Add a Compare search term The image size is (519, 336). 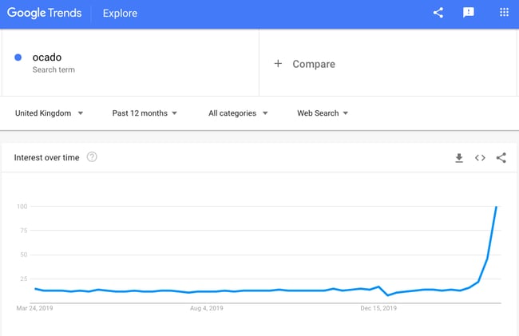[314, 64]
